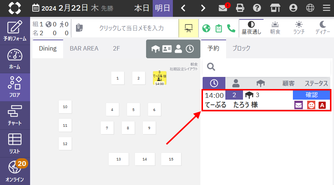This screenshot has width=334, height=185.
Task: Switch to the ブロック tab
Action: point(241,48)
